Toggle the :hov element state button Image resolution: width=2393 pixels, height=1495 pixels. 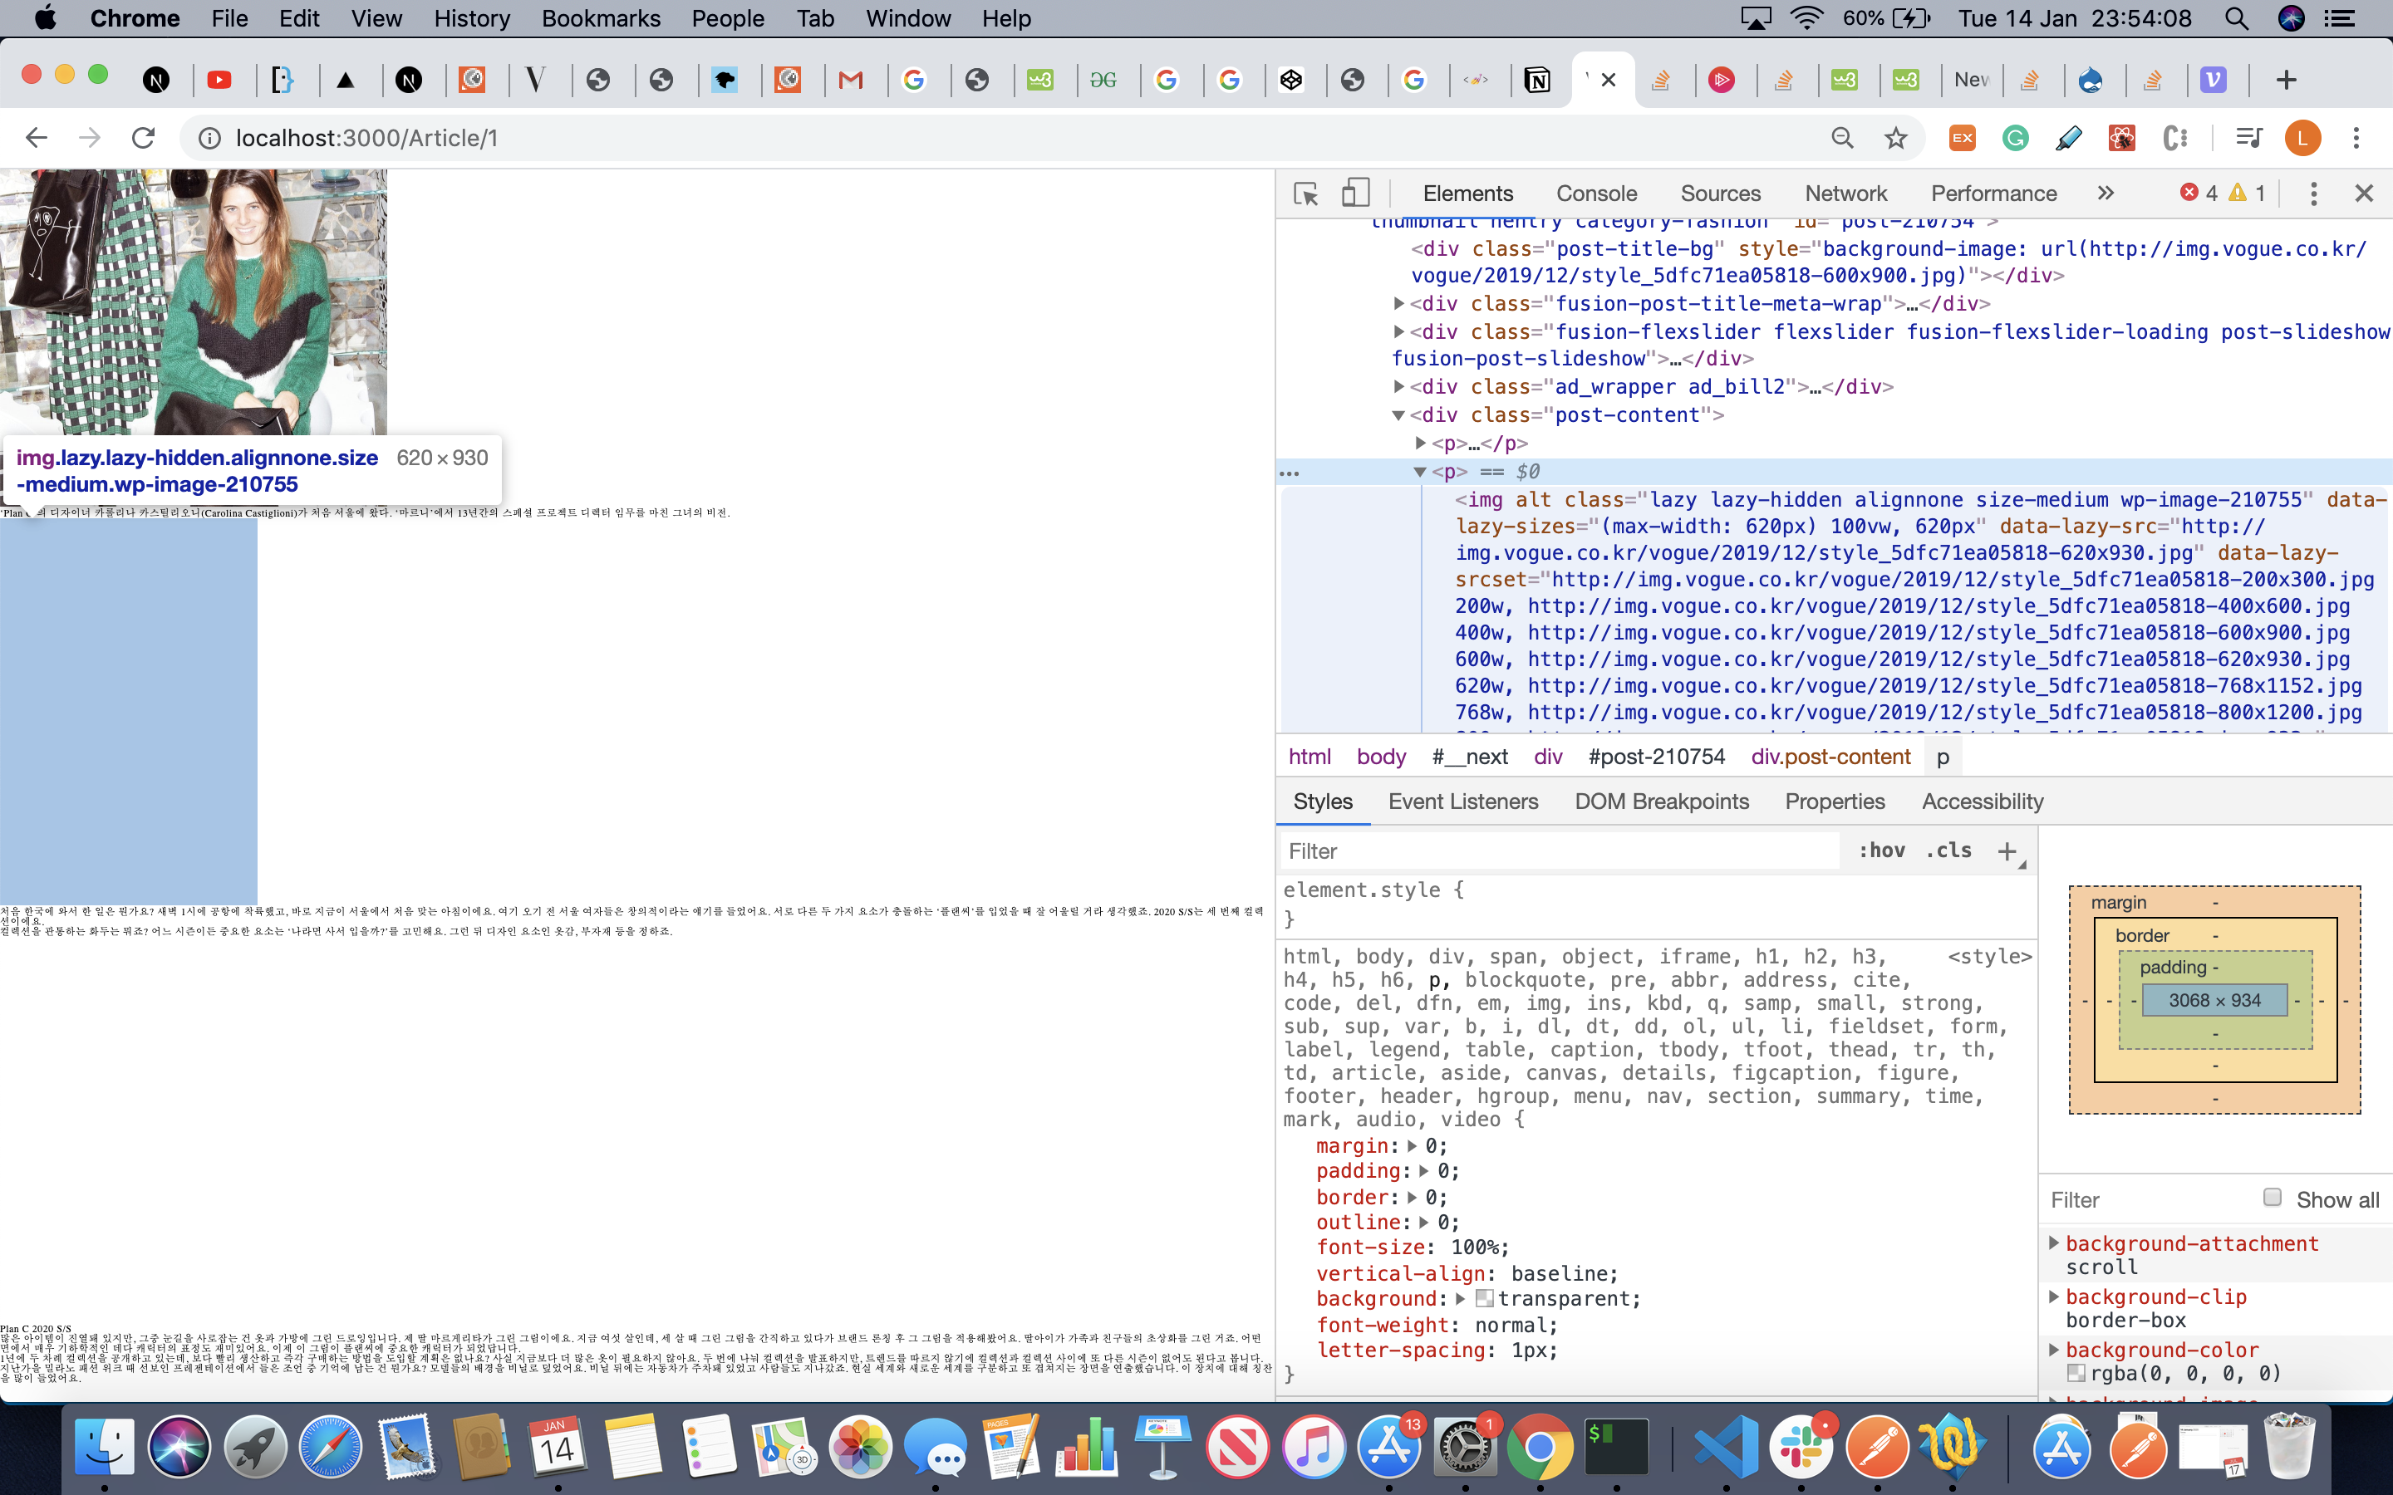(1881, 850)
